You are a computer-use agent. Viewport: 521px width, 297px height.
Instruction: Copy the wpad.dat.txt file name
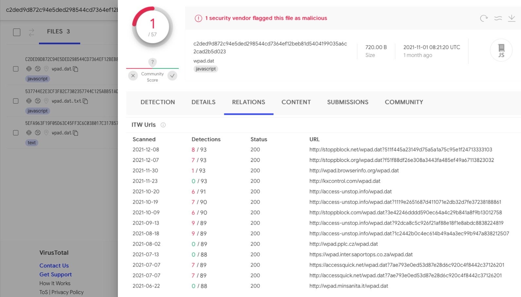point(85,101)
